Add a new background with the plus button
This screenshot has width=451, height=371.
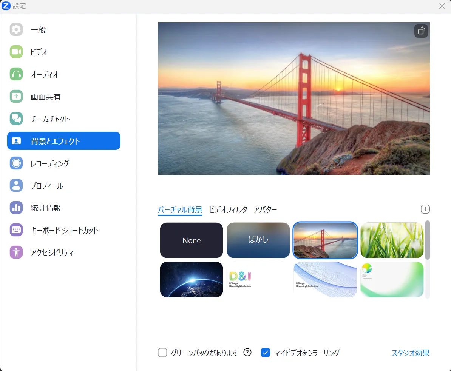[425, 209]
